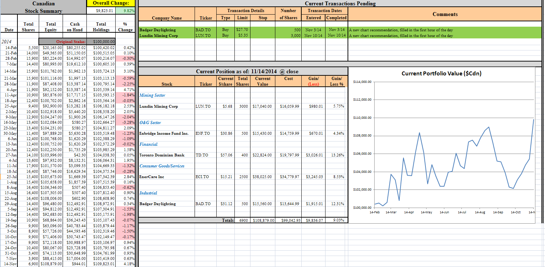Select the Current Transactions Pending header
Viewport: 545px width, 267px height.
click(x=340, y=4)
